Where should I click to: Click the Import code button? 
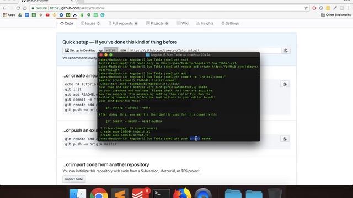click(x=74, y=179)
